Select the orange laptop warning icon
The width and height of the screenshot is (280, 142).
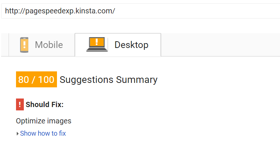pyautogui.click(x=97, y=44)
